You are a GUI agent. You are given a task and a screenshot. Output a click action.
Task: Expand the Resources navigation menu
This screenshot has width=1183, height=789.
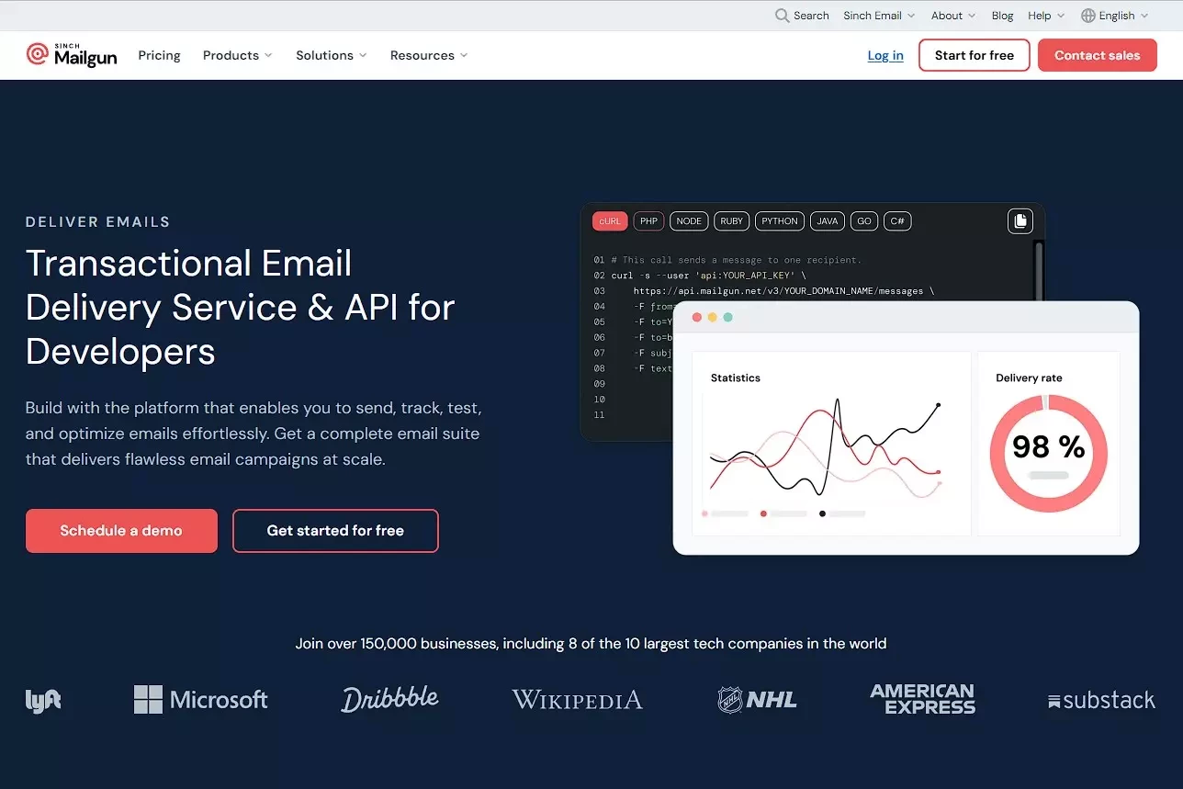428,55
